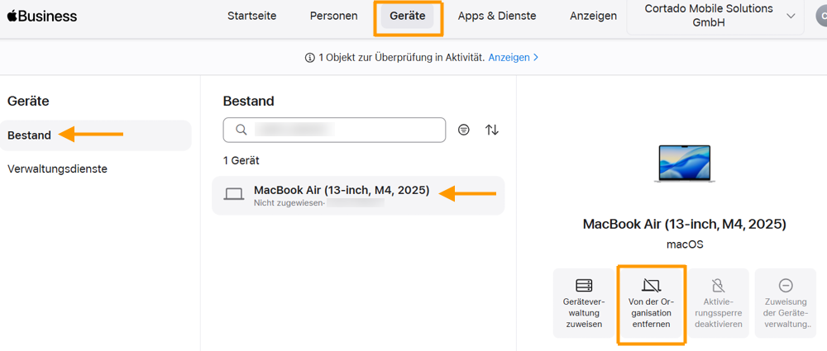The image size is (827, 351).
Task: Focus the Bestand search field
Action: tap(334, 130)
